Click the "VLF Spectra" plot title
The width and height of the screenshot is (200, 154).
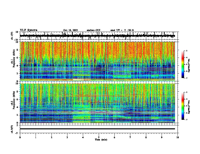pos(29,30)
